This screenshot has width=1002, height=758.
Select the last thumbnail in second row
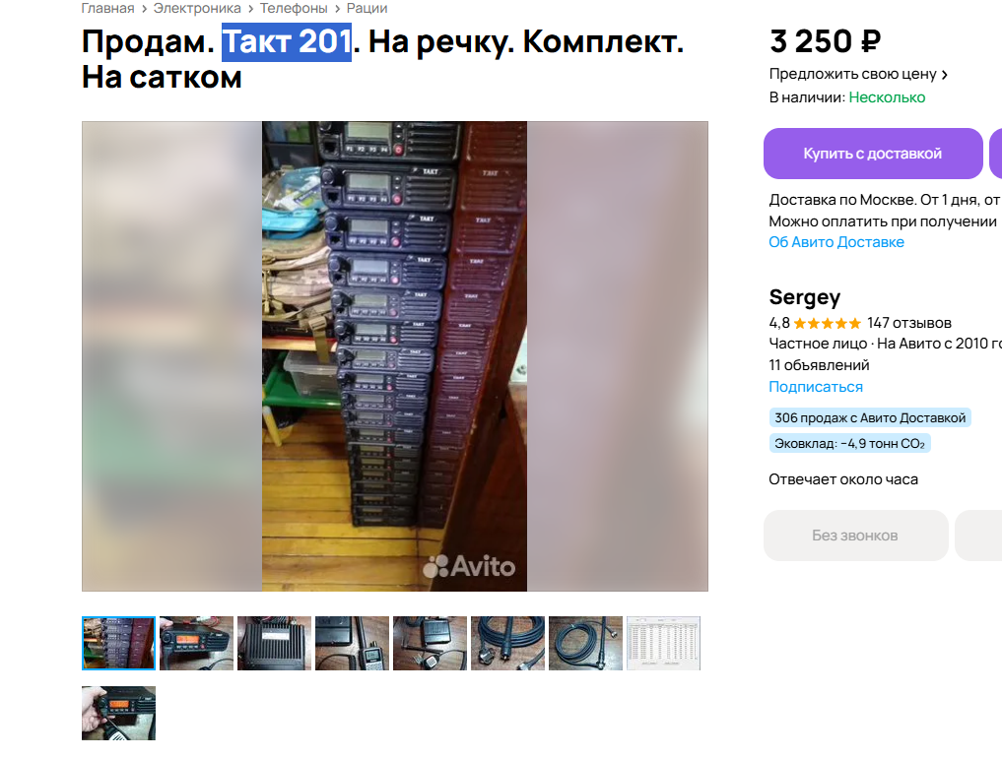pos(118,714)
